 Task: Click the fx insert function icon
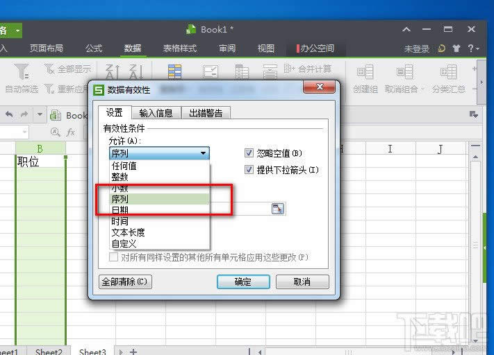click(x=71, y=132)
